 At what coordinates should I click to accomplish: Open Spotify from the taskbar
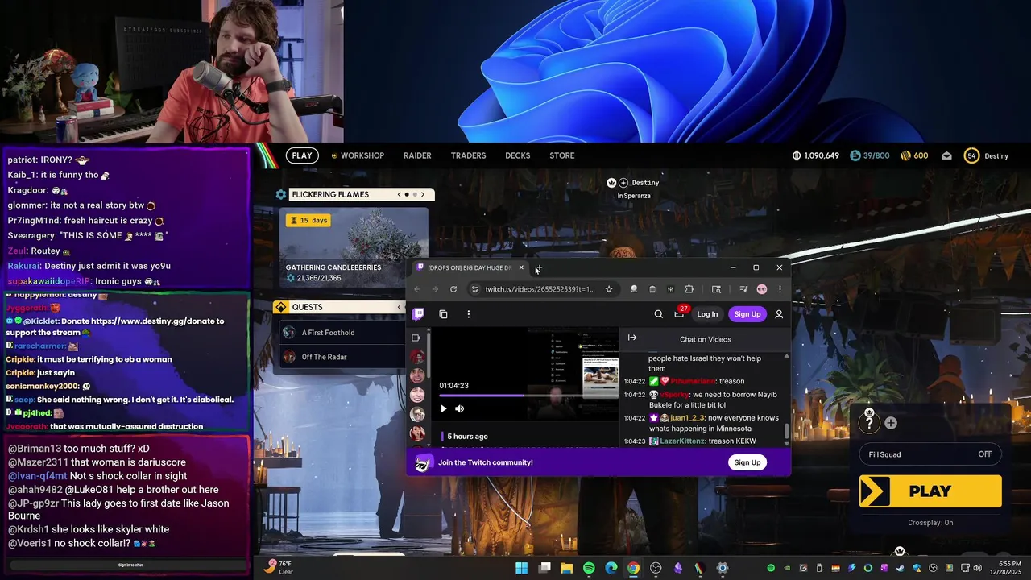[589, 568]
